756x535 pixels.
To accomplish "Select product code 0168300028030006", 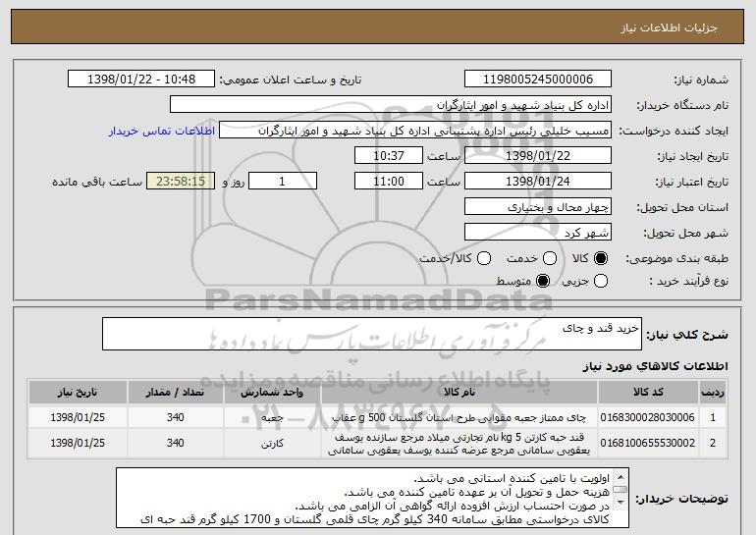I will click(648, 417).
